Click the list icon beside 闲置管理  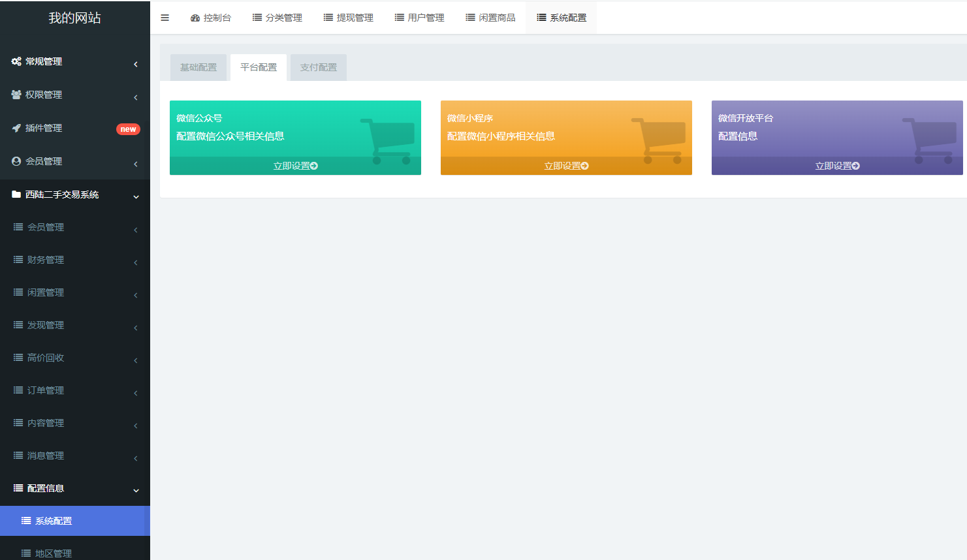pos(18,292)
